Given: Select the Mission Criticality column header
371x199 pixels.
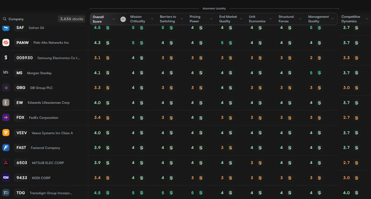Looking at the screenshot, I should click(138, 19).
